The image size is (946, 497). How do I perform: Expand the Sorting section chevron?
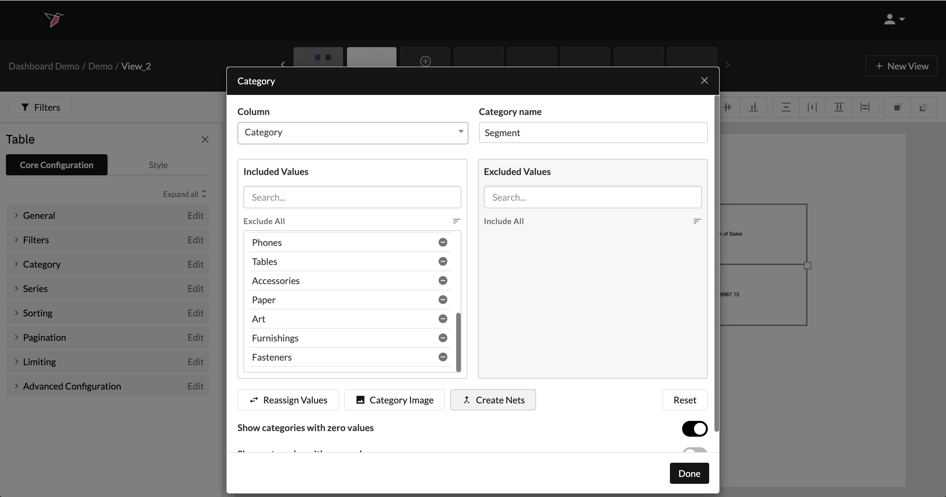pyautogui.click(x=16, y=313)
